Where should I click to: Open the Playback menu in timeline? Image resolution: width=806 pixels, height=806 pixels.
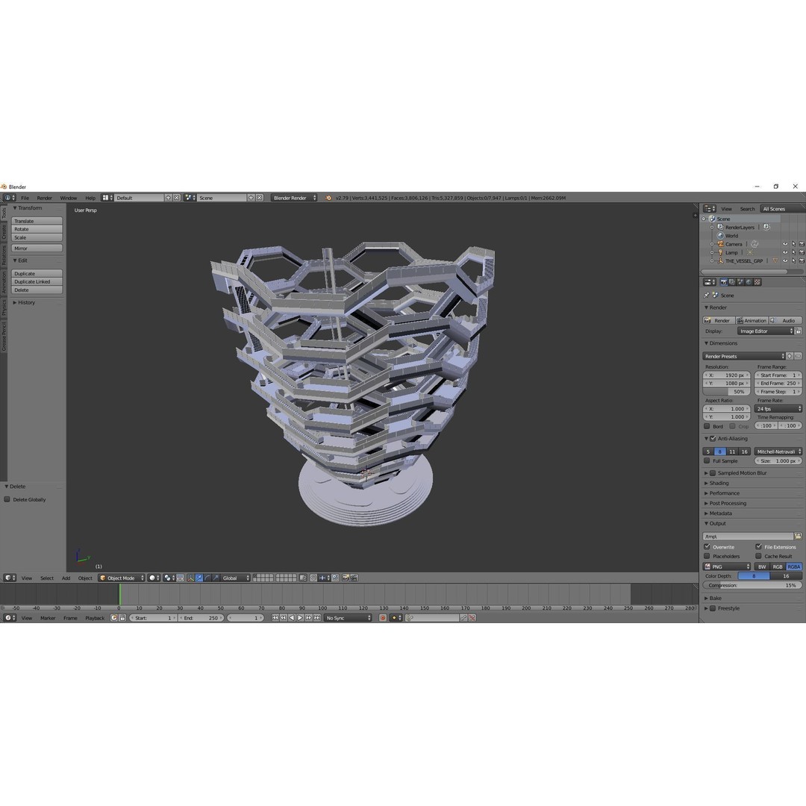[x=95, y=618]
